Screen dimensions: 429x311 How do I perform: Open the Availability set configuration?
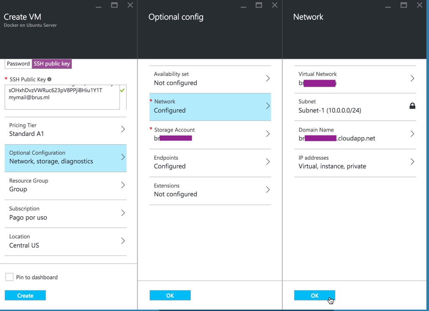(210, 79)
